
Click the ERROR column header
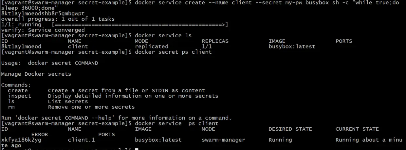tap(40, 135)
